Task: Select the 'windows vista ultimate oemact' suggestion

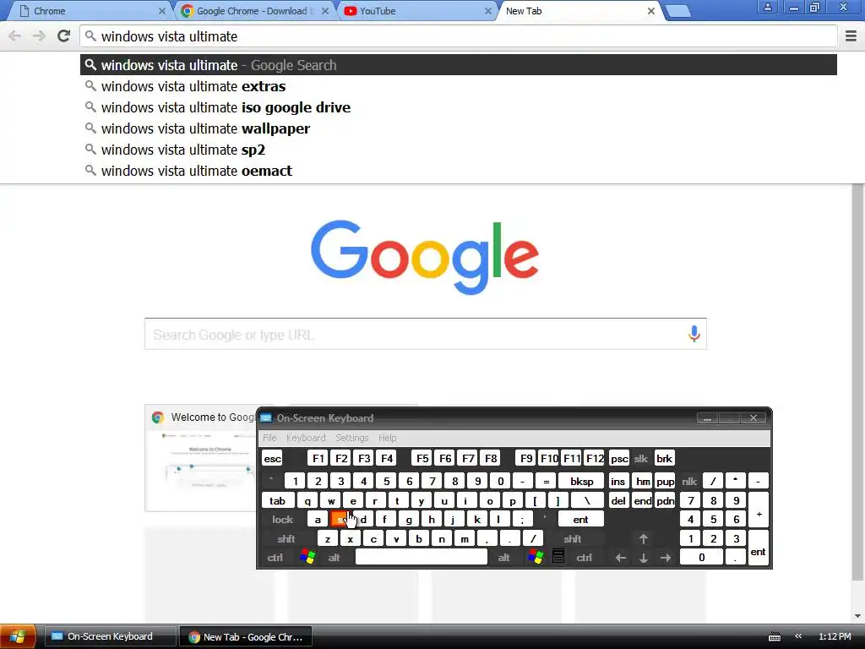Action: 459,171
